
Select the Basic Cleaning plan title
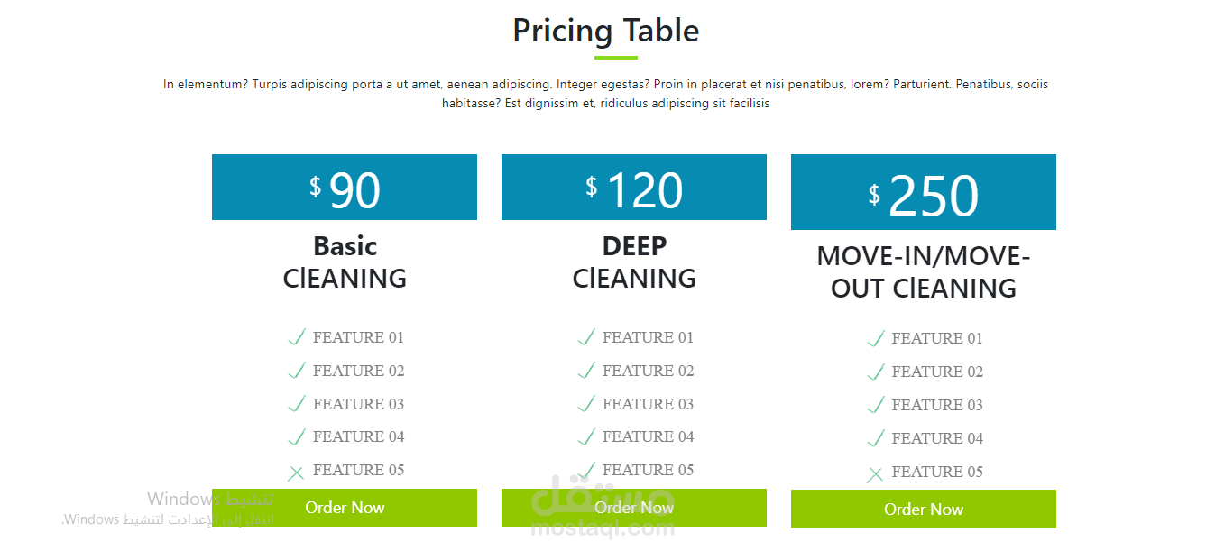click(345, 262)
